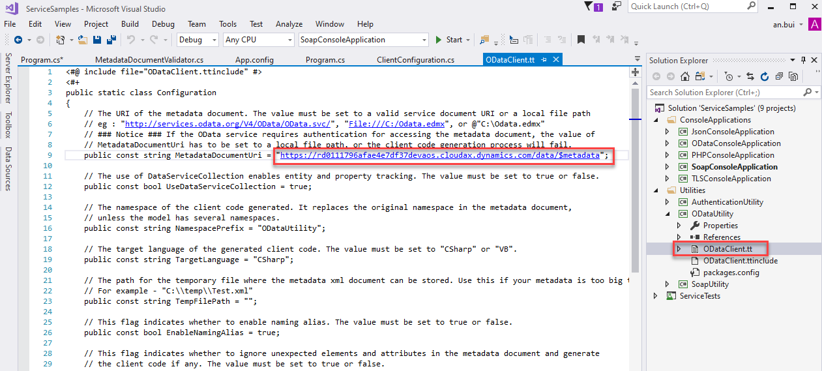Collapse the Utilities folder

tap(656, 190)
